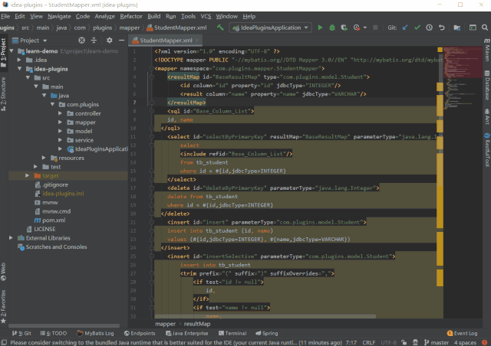Start debugging with the bug icon

point(332,28)
